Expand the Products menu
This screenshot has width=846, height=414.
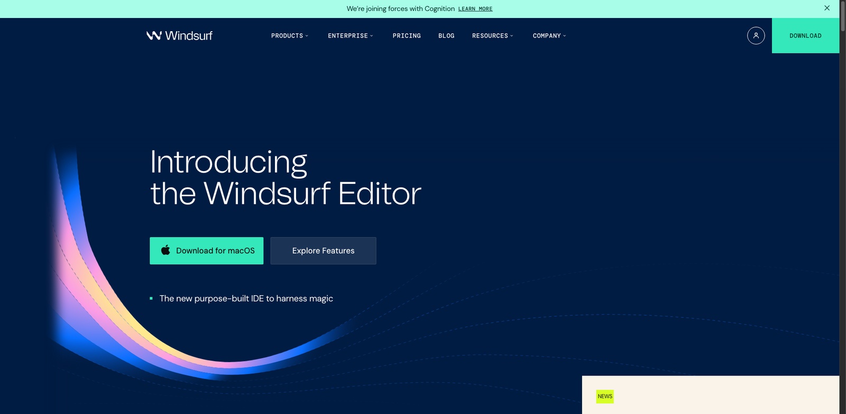[x=290, y=36]
